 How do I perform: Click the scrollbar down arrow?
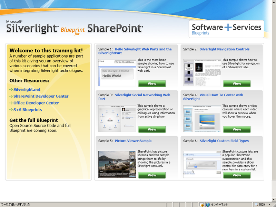(x=274, y=199)
